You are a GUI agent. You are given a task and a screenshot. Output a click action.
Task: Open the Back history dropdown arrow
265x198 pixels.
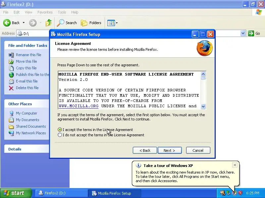coord(24,22)
